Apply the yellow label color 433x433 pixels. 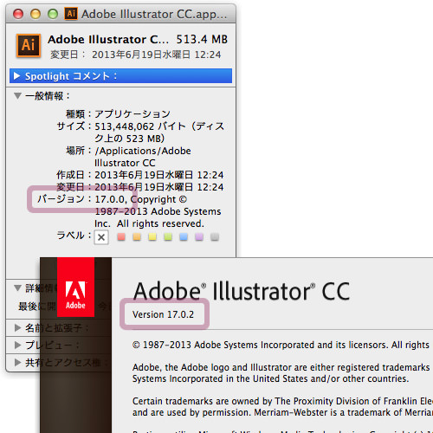click(152, 237)
